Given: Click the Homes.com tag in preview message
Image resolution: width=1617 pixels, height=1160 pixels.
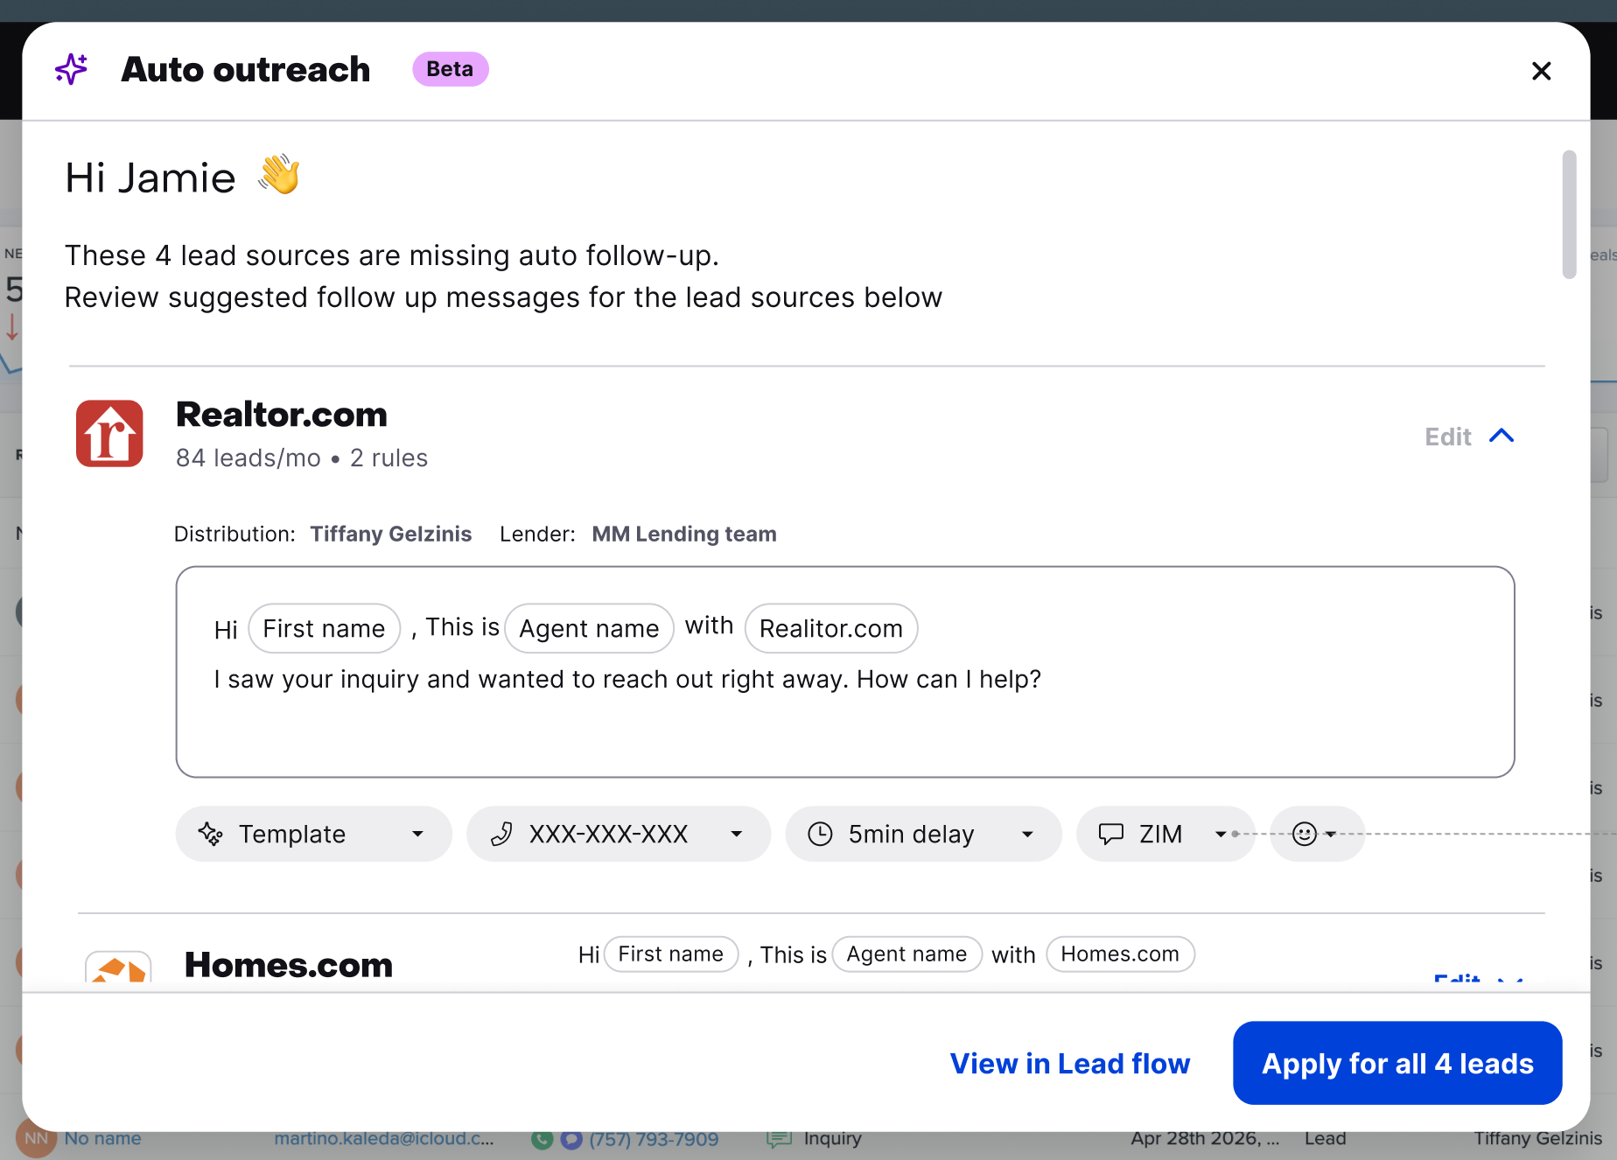Looking at the screenshot, I should 1120,954.
